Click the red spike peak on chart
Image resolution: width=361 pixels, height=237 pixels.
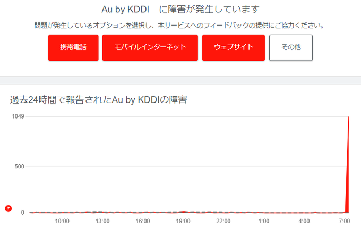tap(349, 117)
